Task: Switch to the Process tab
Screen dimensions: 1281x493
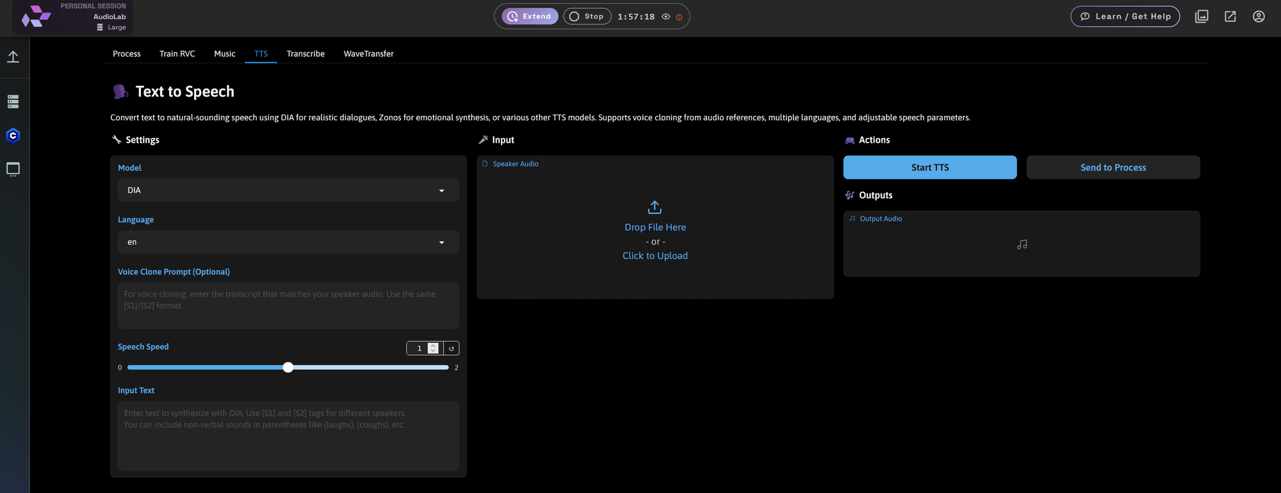Action: point(127,54)
